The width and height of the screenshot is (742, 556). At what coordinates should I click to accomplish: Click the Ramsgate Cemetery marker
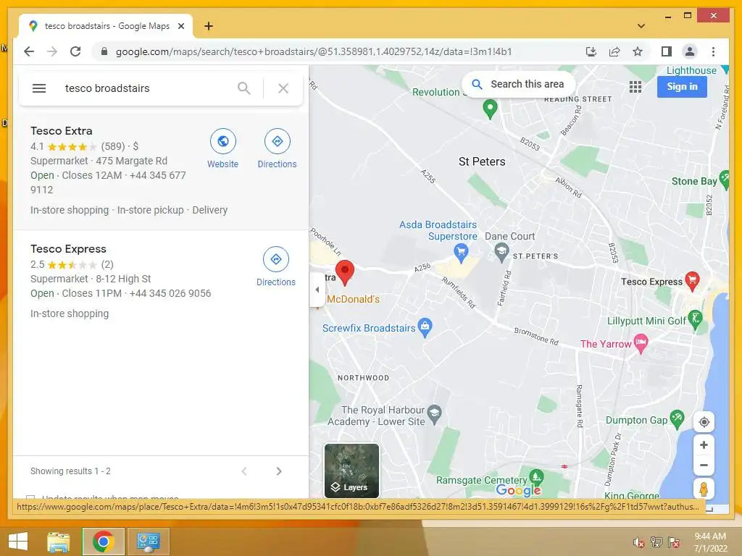(535, 476)
